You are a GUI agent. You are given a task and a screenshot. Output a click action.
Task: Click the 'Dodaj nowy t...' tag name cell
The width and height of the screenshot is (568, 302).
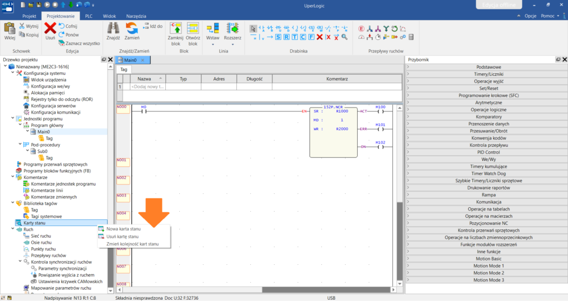tap(148, 87)
